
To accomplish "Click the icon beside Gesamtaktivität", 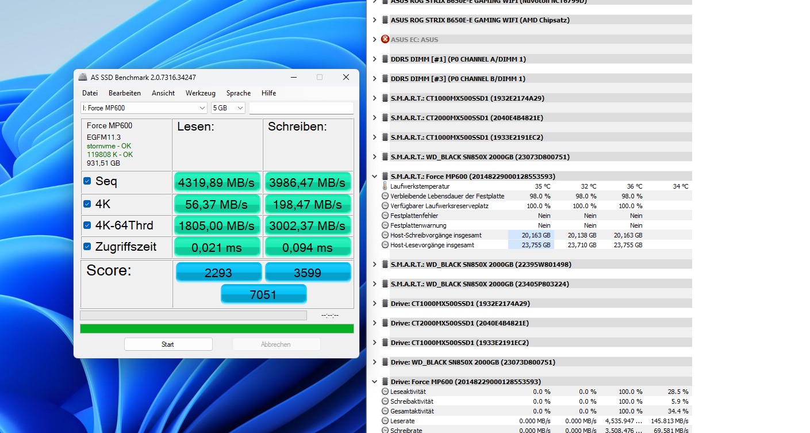I will pos(385,411).
